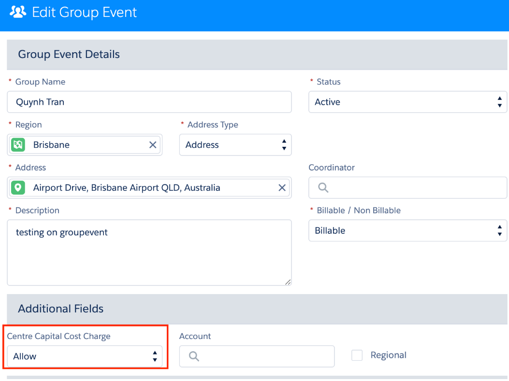Click the green map icon beside Brisbane
Image resolution: width=509 pixels, height=381 pixels.
click(18, 145)
